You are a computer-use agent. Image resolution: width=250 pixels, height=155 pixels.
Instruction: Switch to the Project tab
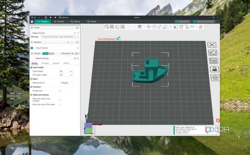pos(92,21)
